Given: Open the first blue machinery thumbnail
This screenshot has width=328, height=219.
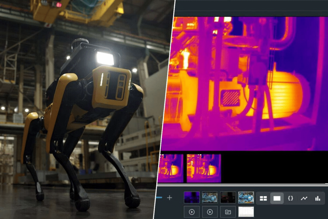Looking at the screenshot, I should [x=209, y=198].
